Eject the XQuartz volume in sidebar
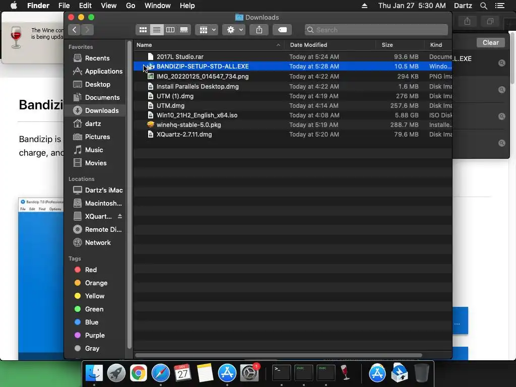Viewport: 516px width, 387px height. point(120,216)
